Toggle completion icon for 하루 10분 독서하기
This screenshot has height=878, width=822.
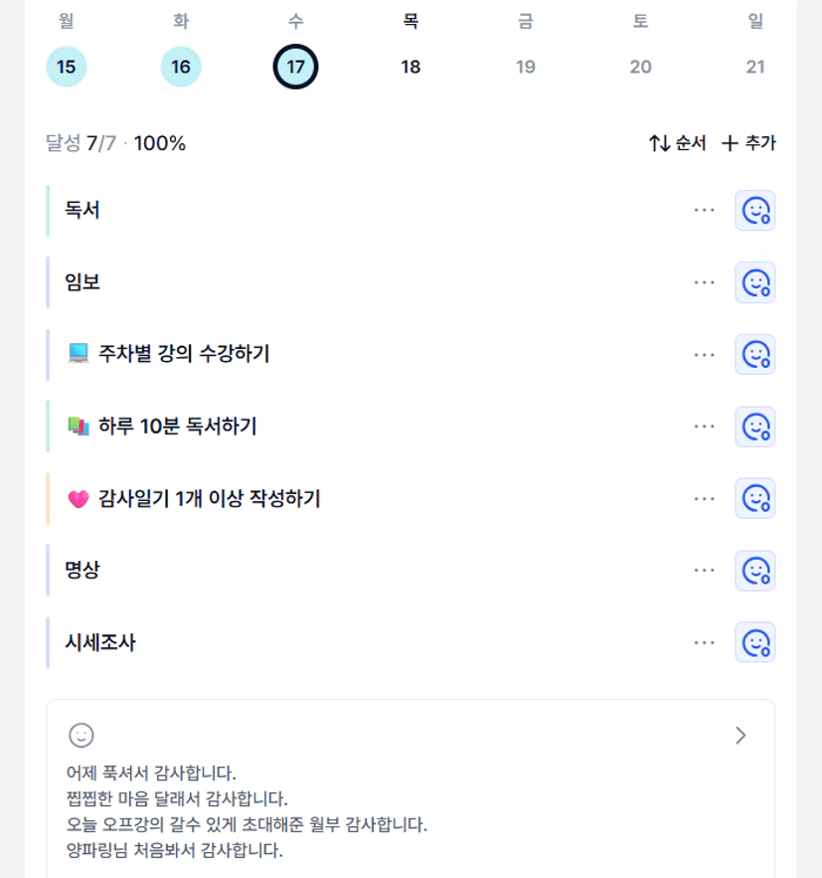(754, 427)
